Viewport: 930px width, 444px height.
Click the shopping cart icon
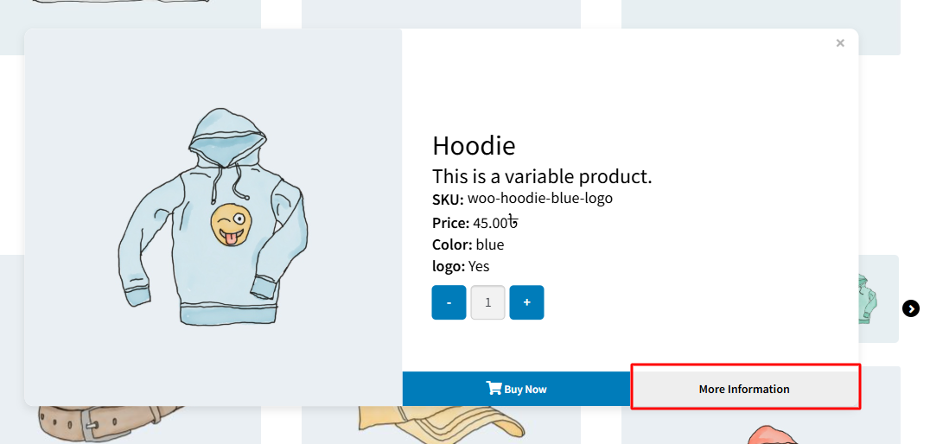pos(494,389)
